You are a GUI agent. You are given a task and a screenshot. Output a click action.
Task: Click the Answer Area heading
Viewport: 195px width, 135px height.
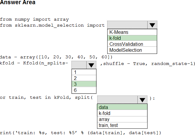18,2
